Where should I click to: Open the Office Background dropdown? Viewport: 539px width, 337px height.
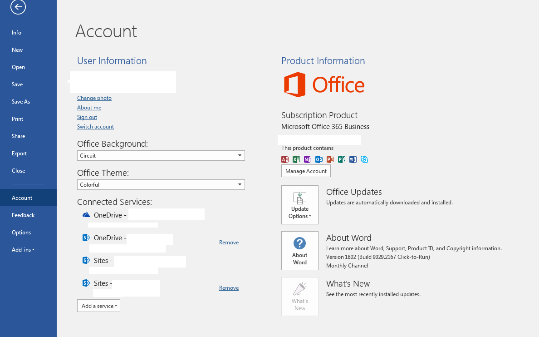tap(161, 156)
